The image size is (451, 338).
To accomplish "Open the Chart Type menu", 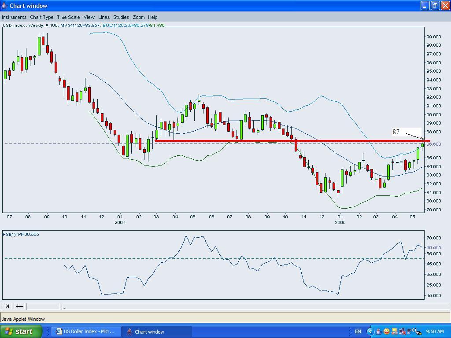I will [42, 17].
